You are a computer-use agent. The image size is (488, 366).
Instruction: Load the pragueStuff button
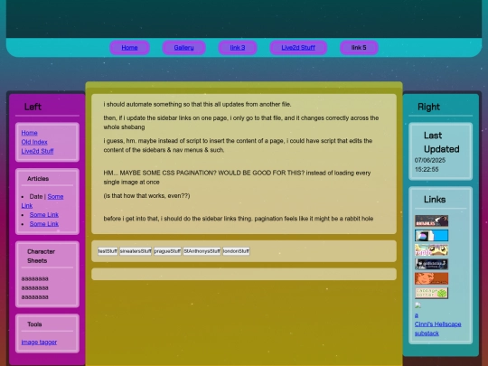point(167,251)
